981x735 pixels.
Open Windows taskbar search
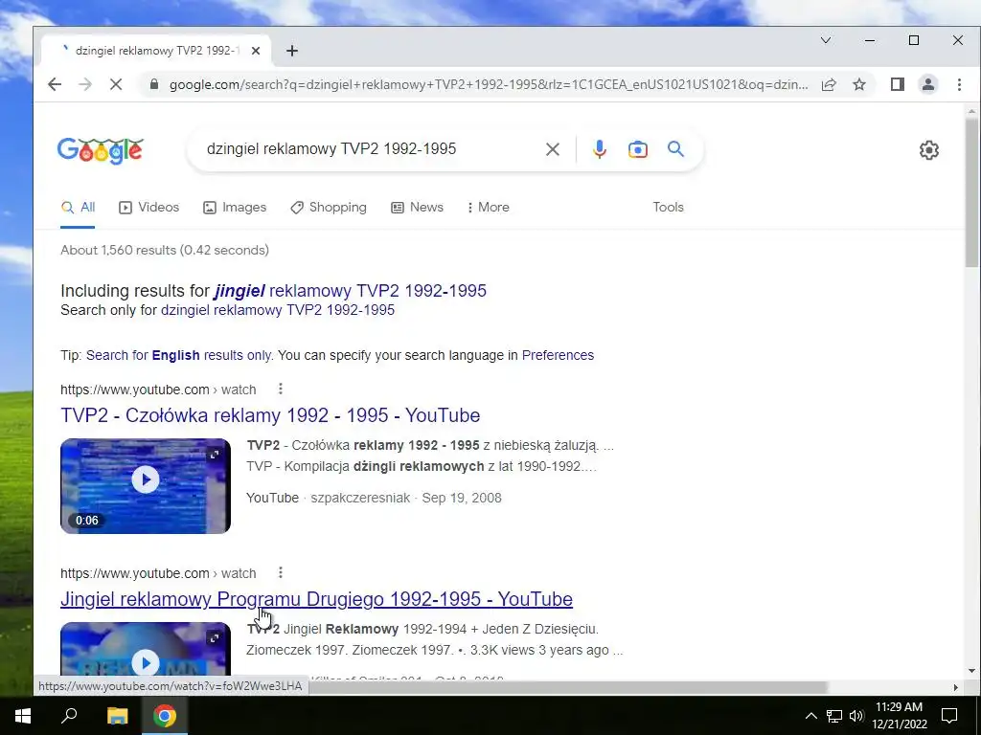pyautogui.click(x=69, y=716)
